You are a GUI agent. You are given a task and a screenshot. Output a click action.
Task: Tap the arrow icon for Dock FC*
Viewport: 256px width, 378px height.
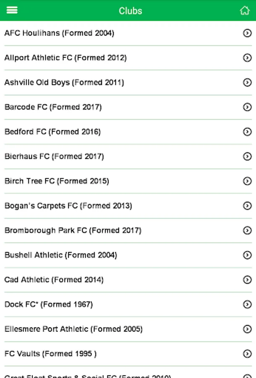pos(247,304)
